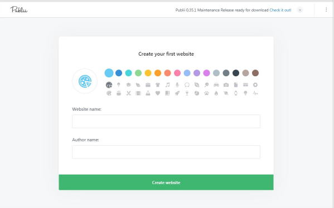Image resolution: width=334 pixels, height=208 pixels.
Task: Select the pink color swatch
Action: click(177, 73)
